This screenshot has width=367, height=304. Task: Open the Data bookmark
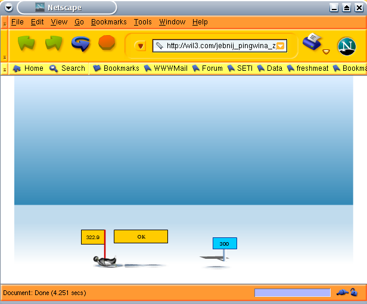[x=270, y=68]
